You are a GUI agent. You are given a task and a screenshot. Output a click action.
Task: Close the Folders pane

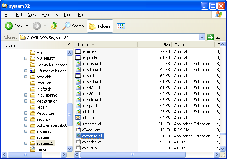(x=69, y=44)
